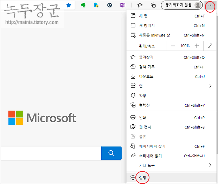Select 페이지에서 찾기 menu item
Screen dimensions: 218x184
pyautogui.click(x=171, y=146)
